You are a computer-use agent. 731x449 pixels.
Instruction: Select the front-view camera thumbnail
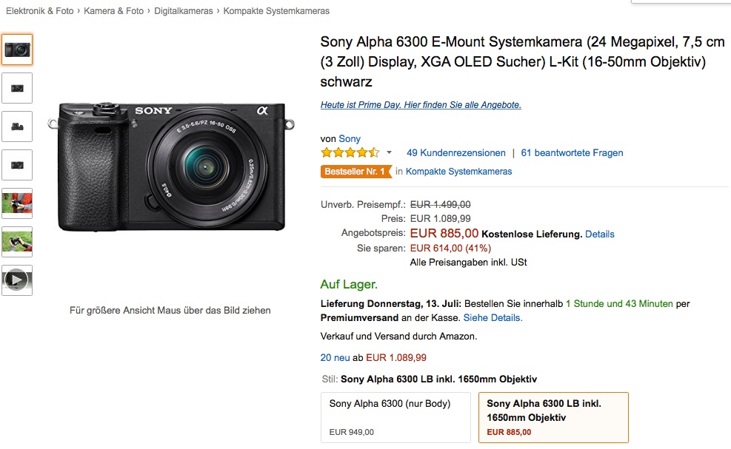pyautogui.click(x=16, y=50)
